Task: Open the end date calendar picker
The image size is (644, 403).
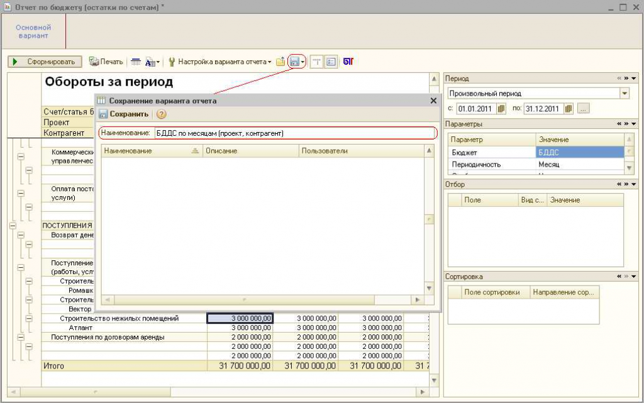Action: 569,108
